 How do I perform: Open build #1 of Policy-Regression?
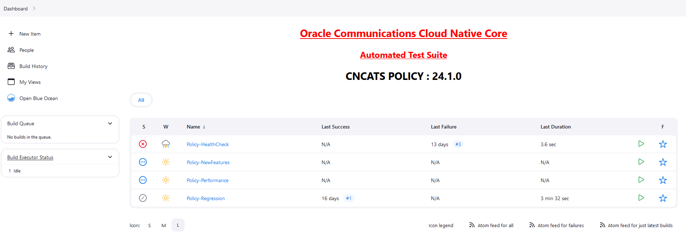click(349, 198)
